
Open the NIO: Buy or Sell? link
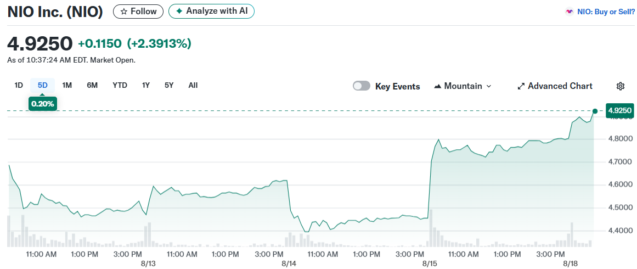pyautogui.click(x=606, y=12)
